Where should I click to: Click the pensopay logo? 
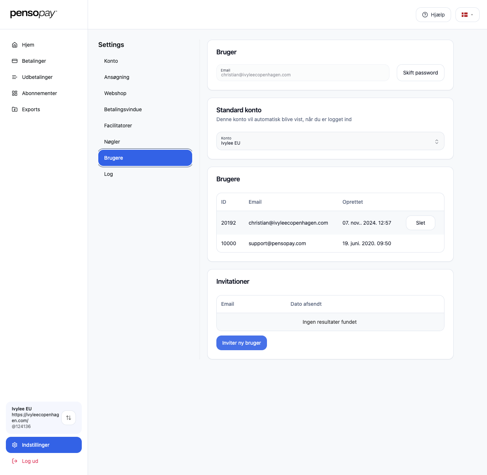(x=33, y=14)
